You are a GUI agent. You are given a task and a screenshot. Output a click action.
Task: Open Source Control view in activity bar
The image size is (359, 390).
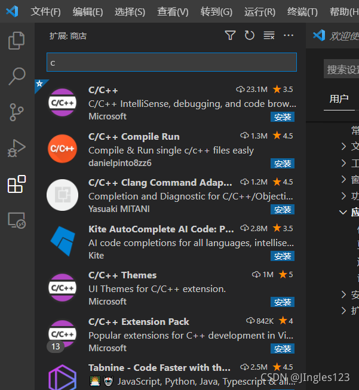[x=17, y=112]
